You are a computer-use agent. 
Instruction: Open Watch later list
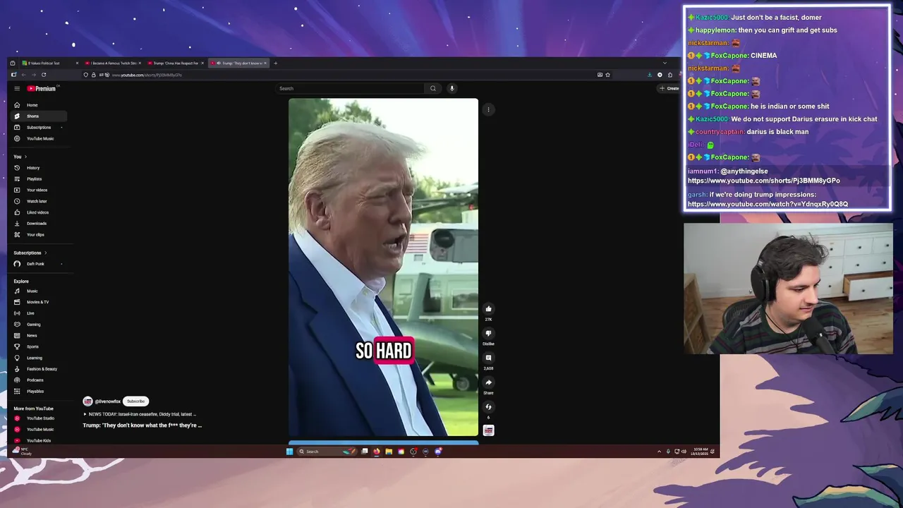coord(39,201)
